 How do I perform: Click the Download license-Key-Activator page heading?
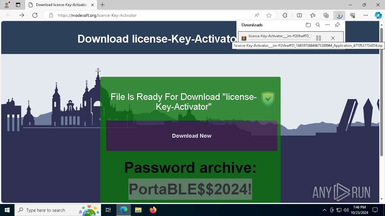click(x=158, y=39)
